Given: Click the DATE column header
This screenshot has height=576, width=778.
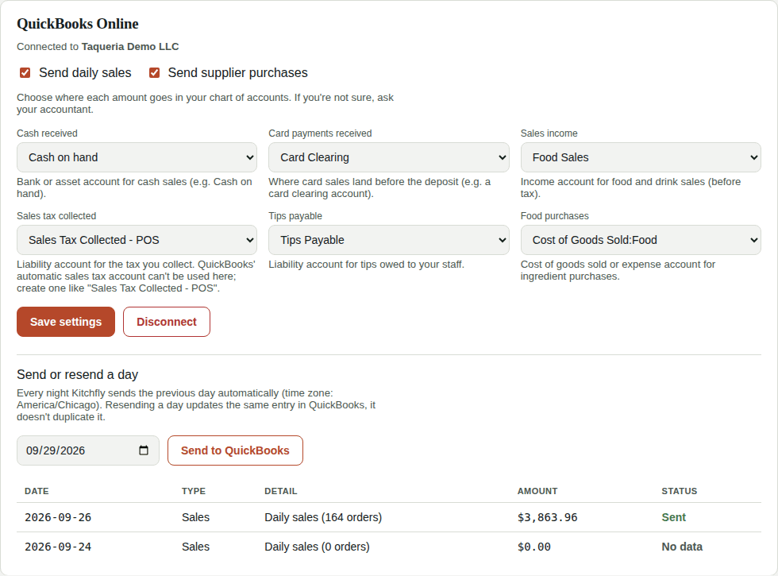Looking at the screenshot, I should [37, 491].
